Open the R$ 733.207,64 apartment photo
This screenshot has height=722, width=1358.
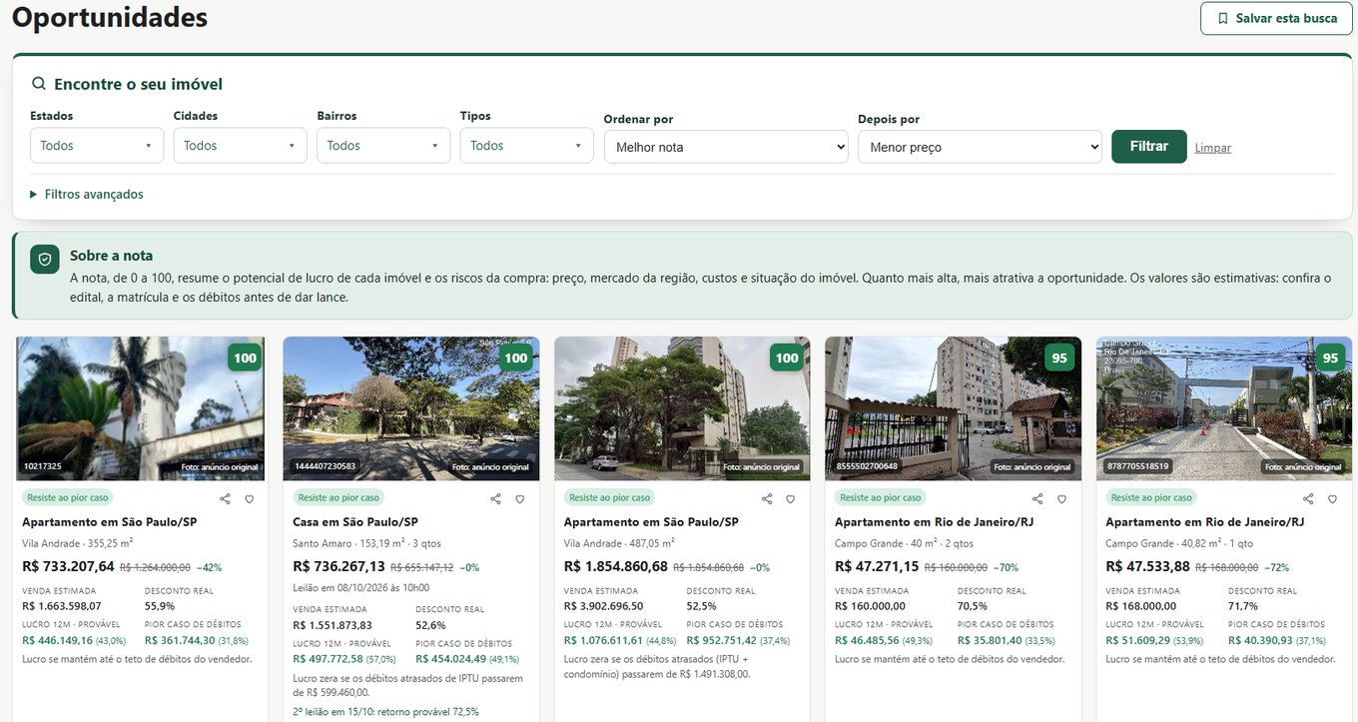pyautogui.click(x=141, y=408)
